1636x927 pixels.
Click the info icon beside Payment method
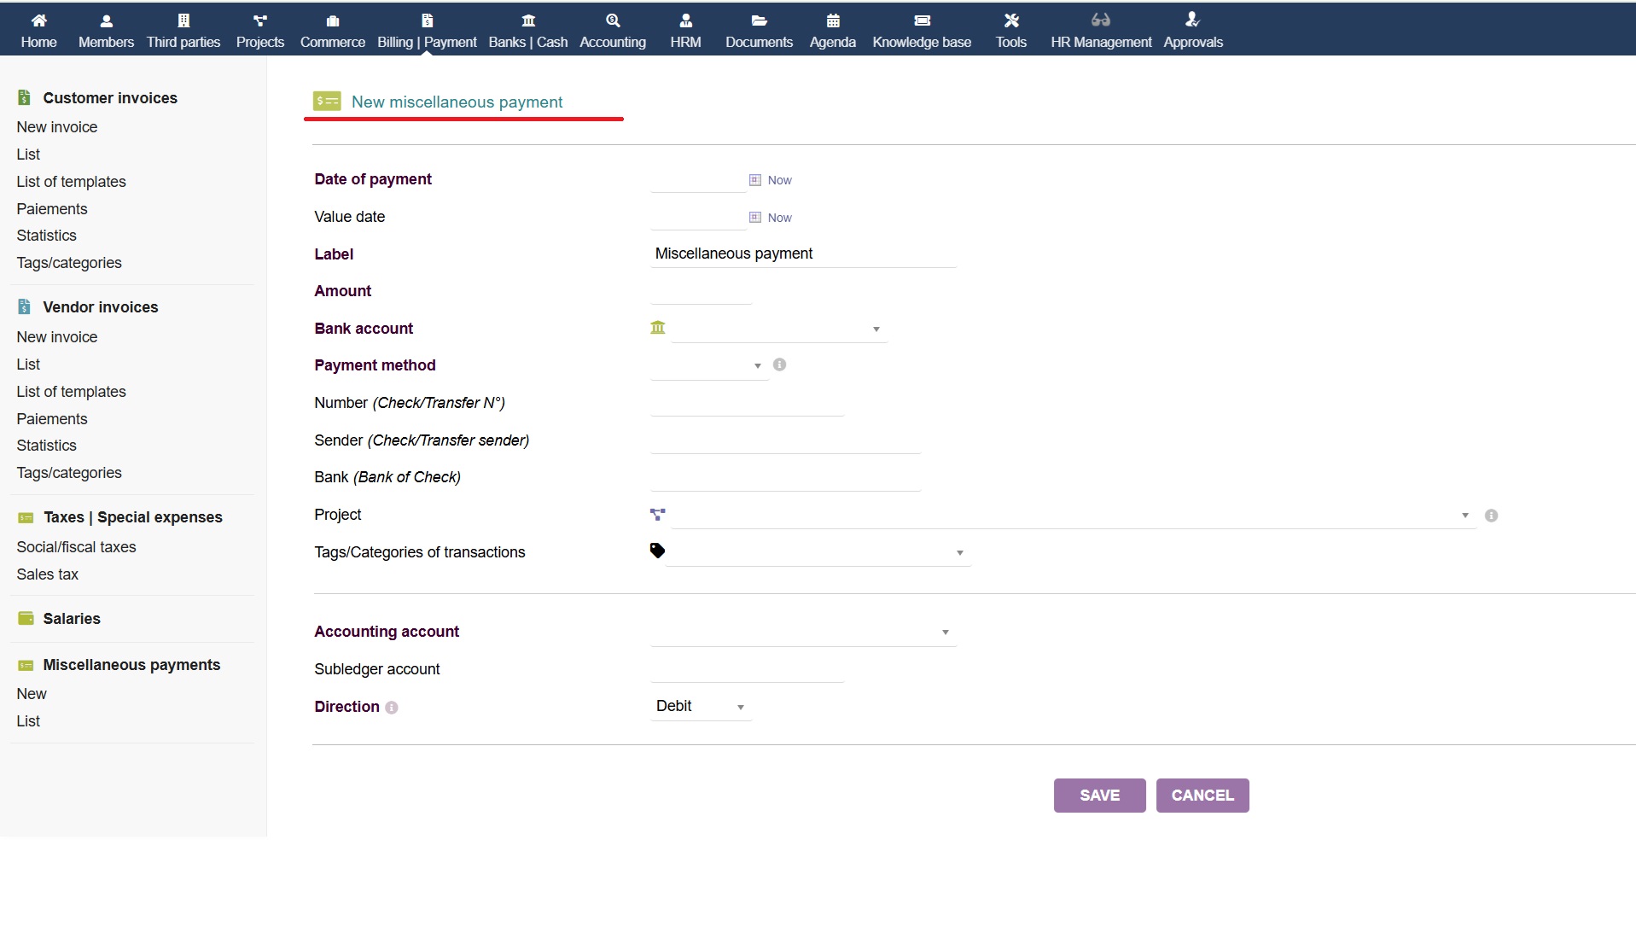point(779,365)
